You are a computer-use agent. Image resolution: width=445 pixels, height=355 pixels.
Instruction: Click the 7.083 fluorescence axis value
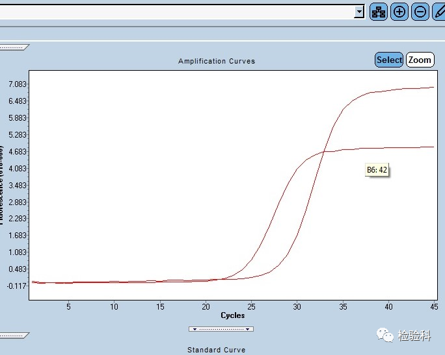[18, 84]
